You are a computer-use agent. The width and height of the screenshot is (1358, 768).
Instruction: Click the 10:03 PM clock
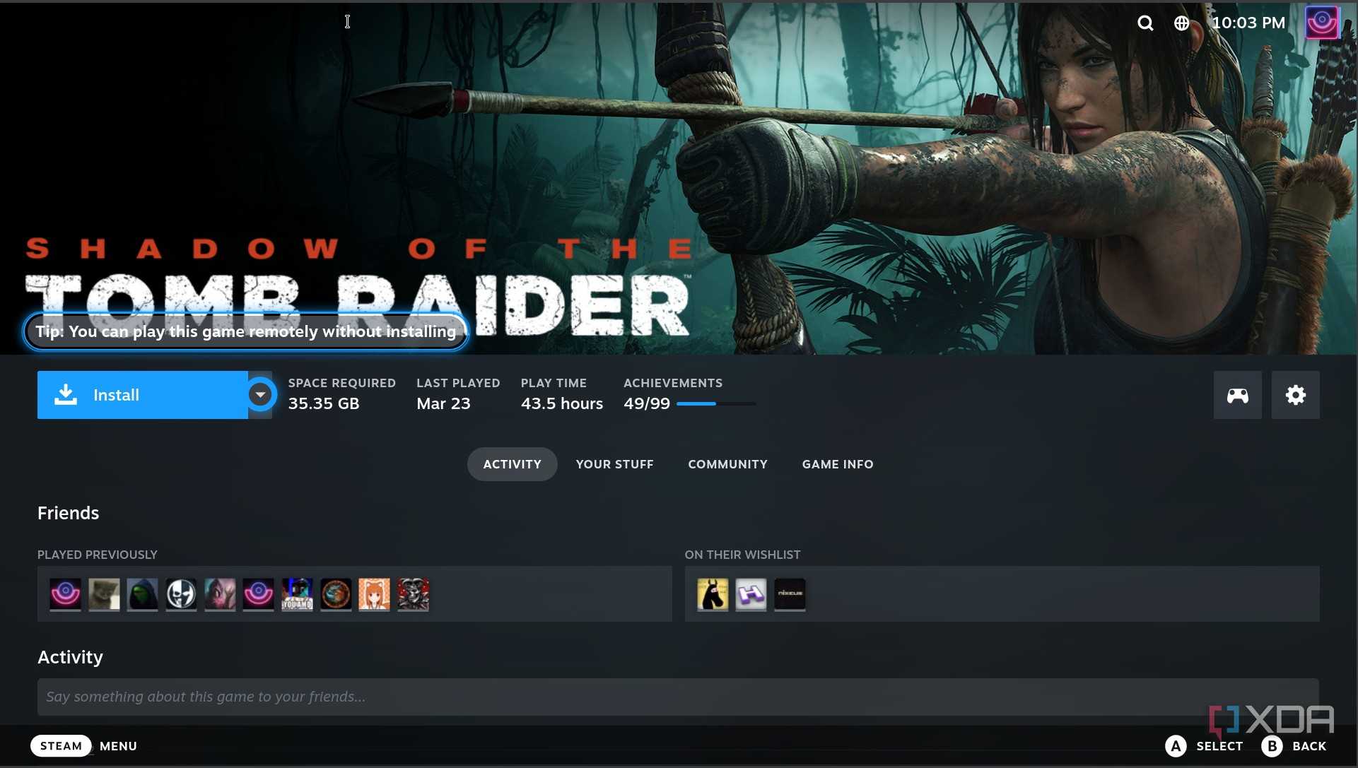click(1248, 23)
